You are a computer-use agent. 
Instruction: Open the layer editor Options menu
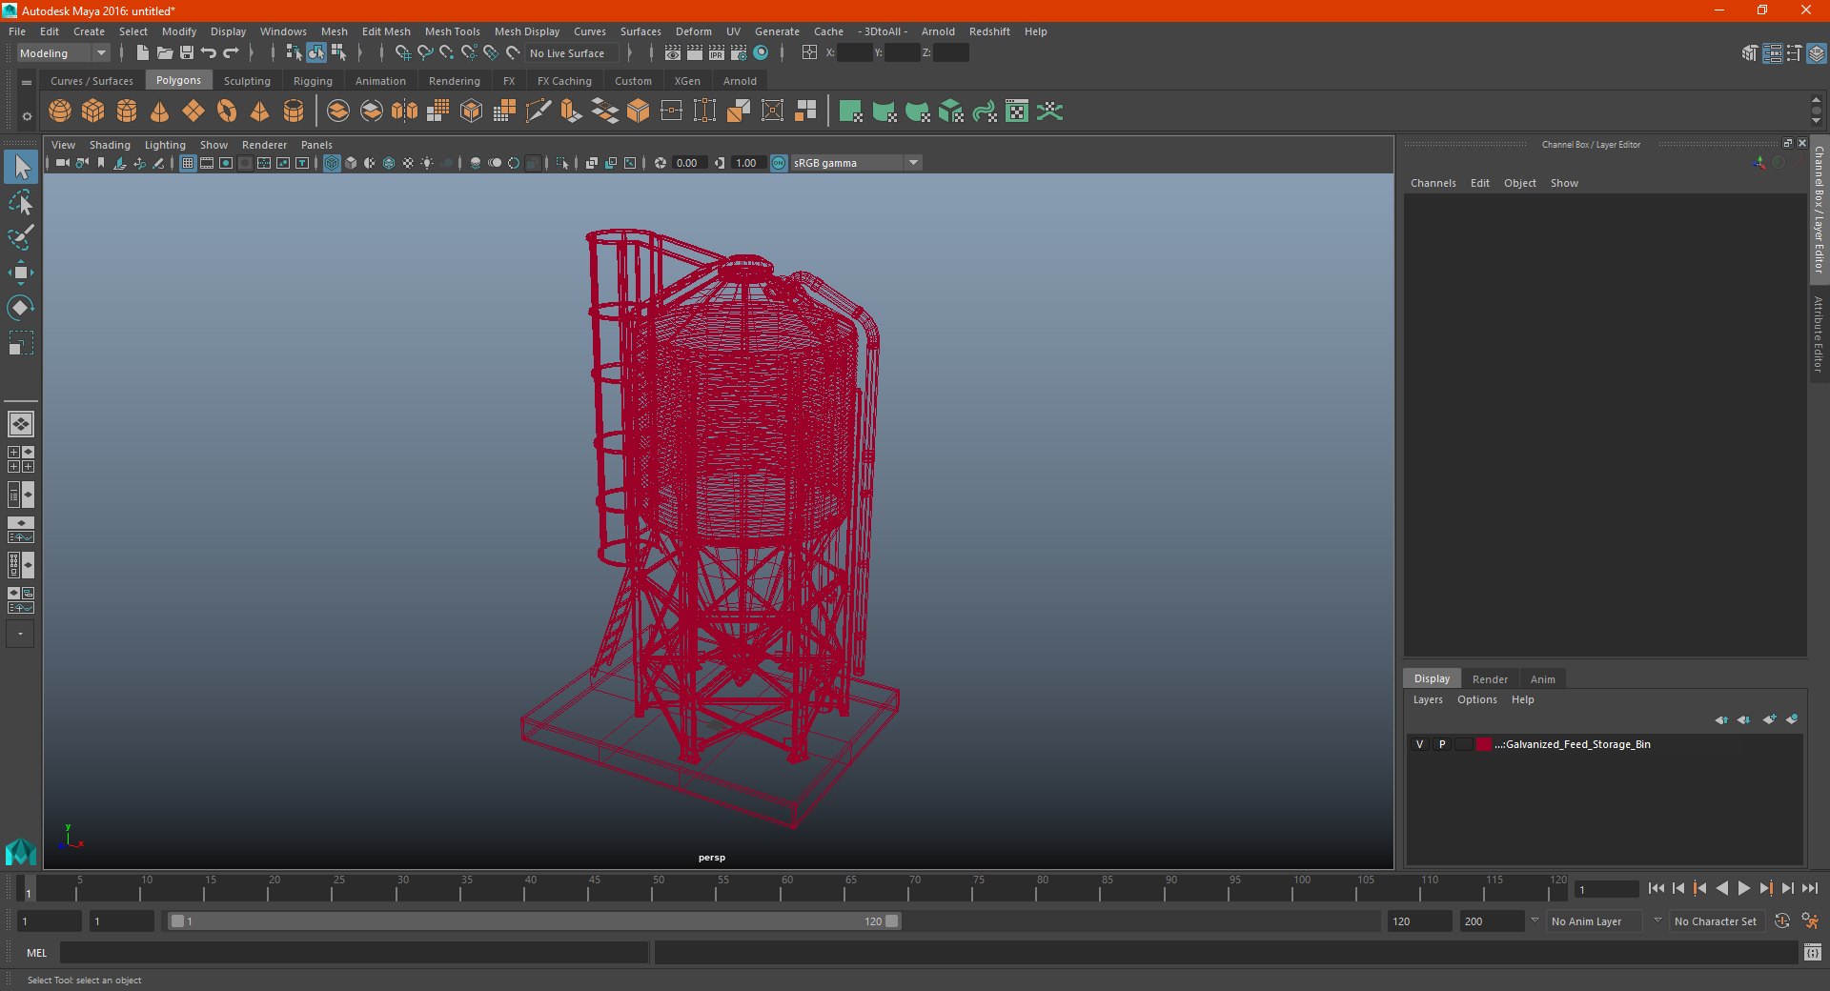tap(1476, 699)
